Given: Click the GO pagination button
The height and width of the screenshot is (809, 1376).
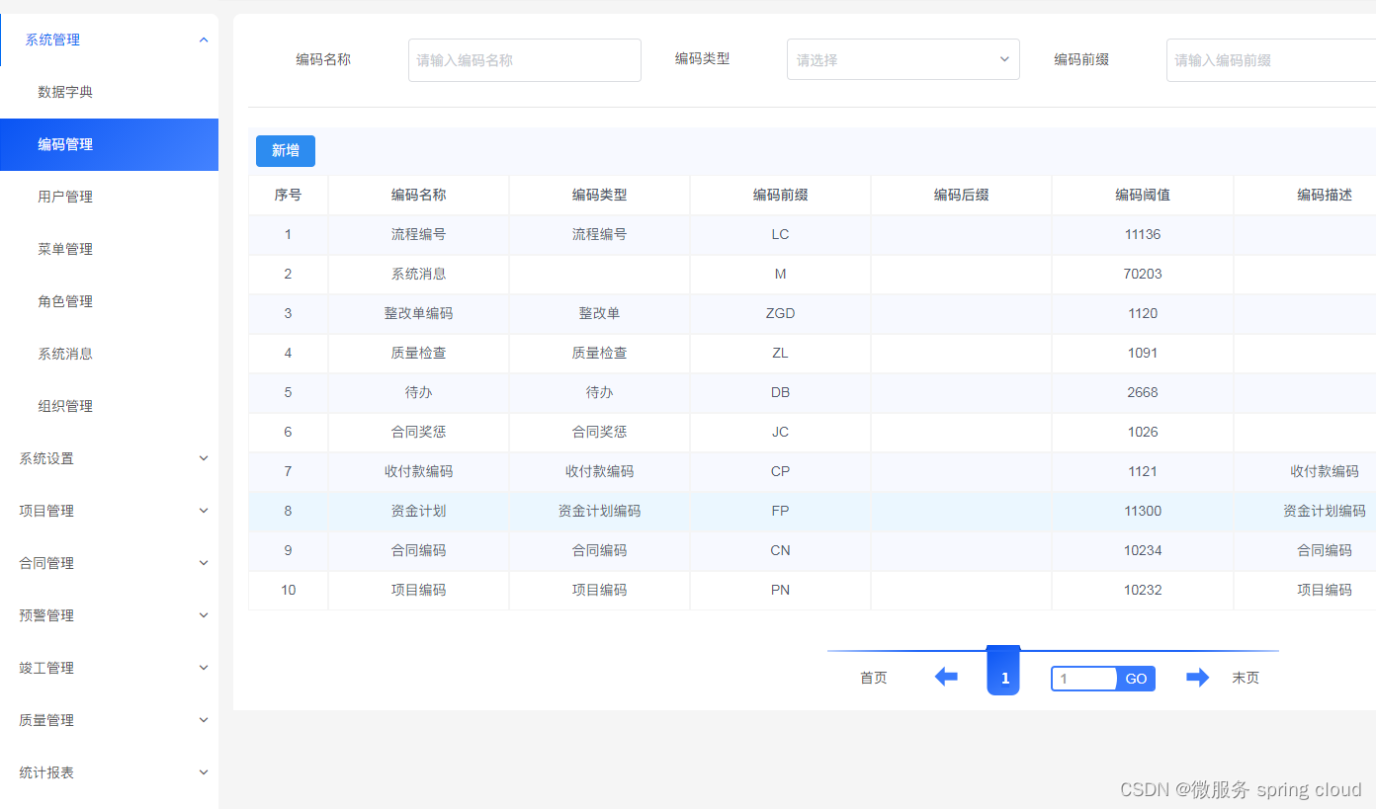Looking at the screenshot, I should click(1136, 679).
